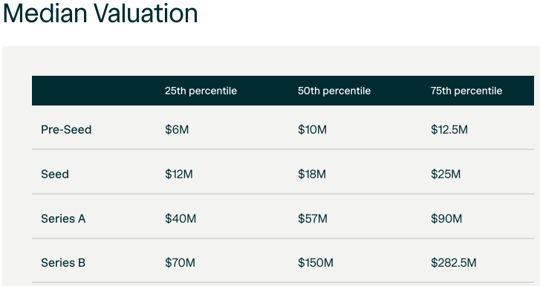This screenshot has height=286, width=540.
Task: Select the $25M Seed cell
Action: 445,174
